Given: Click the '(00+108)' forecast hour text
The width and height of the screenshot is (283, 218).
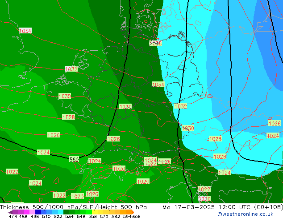Looking at the screenshot, I should [x=269, y=207].
